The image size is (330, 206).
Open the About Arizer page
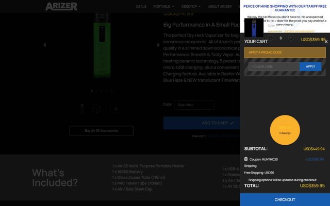(220, 7)
